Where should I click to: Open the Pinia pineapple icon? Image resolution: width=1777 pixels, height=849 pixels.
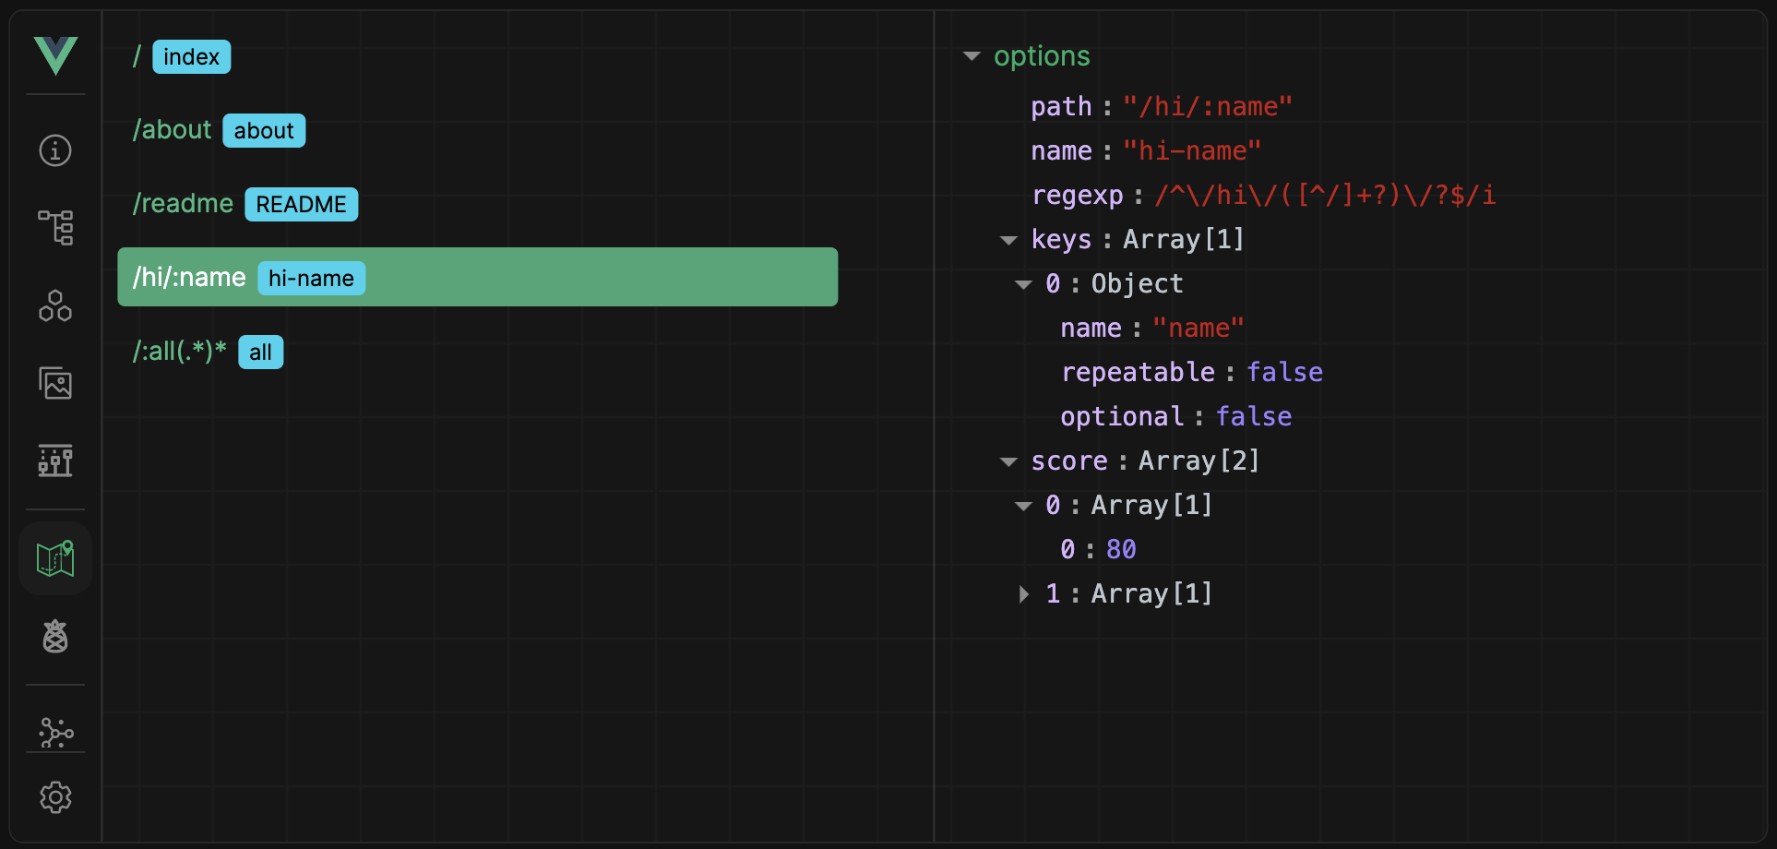point(55,636)
